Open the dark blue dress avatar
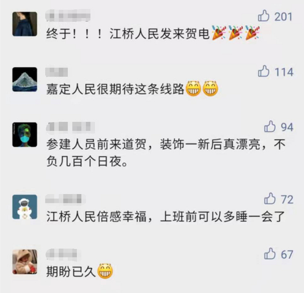 pyautogui.click(x=25, y=24)
